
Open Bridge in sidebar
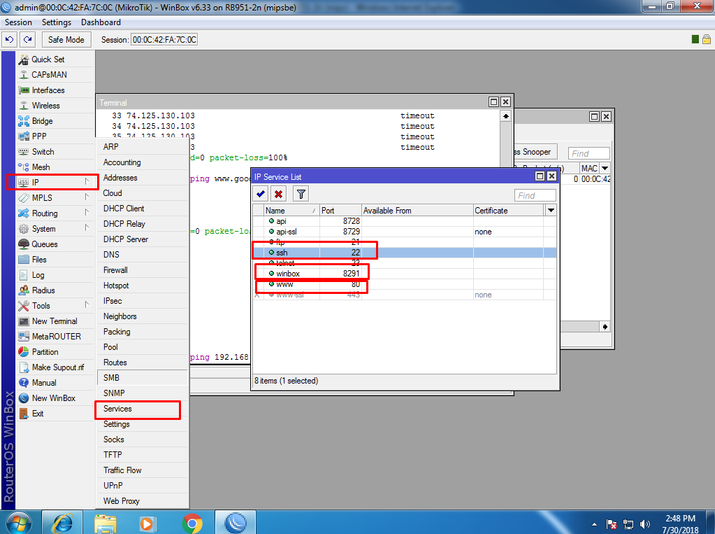[55, 121]
